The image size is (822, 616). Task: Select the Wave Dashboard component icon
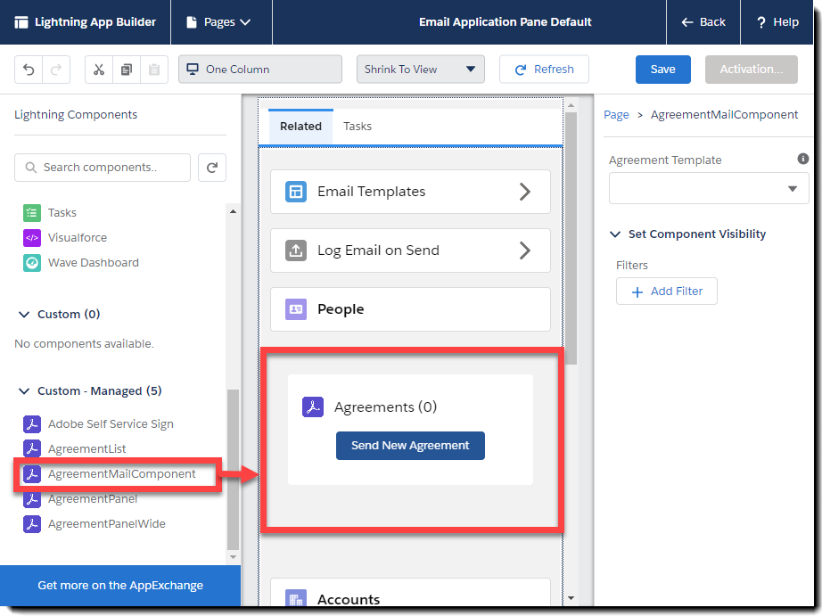click(x=32, y=262)
